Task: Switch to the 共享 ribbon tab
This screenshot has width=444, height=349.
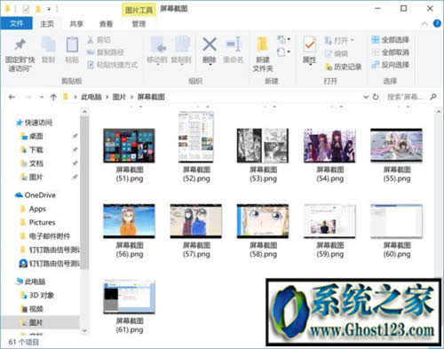Action: coord(76,24)
